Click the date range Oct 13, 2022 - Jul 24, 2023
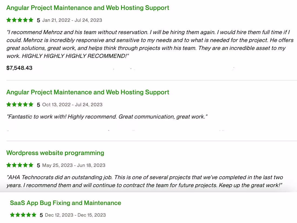 click(x=72, y=105)
